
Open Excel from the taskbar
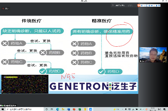pyautogui.click(x=80, y=109)
